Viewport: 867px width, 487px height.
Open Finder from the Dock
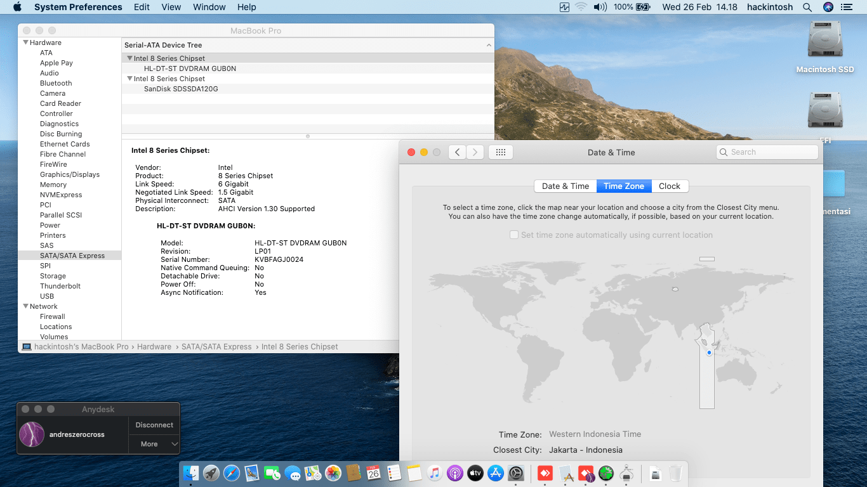point(191,473)
